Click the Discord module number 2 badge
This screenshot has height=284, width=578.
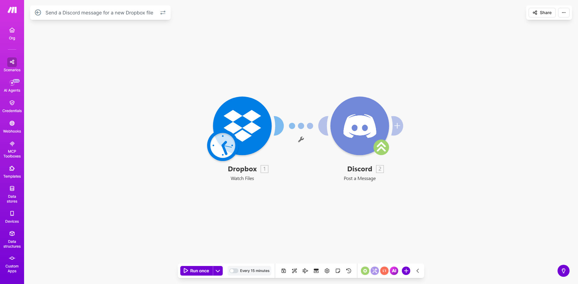380,169
